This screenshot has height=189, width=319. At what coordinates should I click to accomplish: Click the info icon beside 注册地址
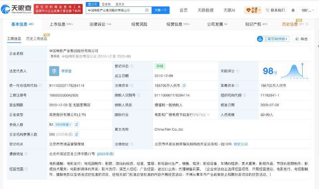pyautogui.click(x=132, y=144)
